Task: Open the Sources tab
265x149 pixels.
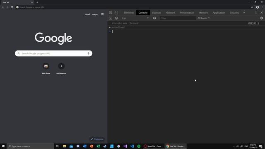Action: 157,13
